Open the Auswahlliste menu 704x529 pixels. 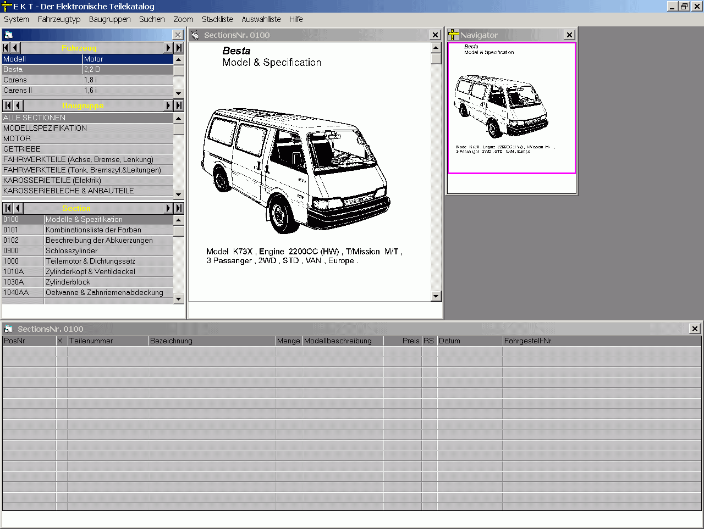(x=261, y=19)
